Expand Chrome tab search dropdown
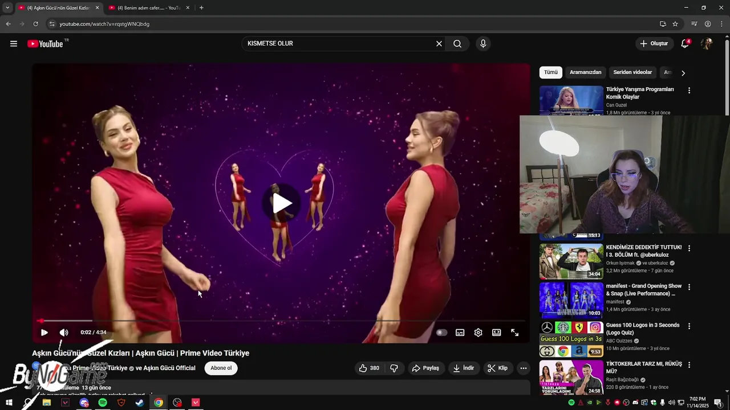 [x=7, y=8]
